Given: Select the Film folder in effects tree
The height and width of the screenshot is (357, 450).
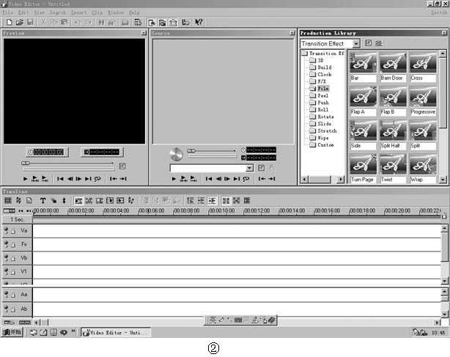Looking at the screenshot, I should coord(322,88).
